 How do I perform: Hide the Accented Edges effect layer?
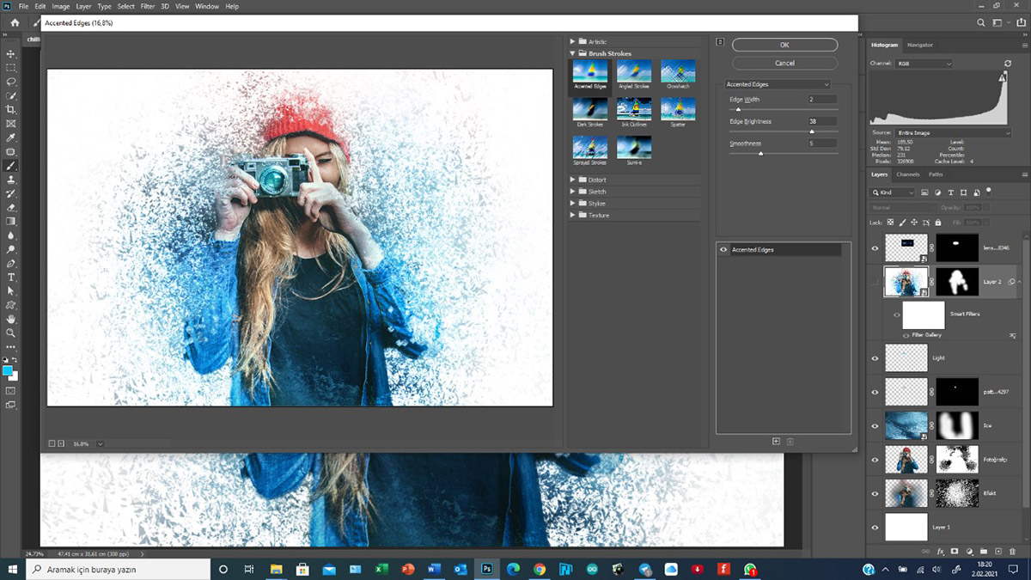point(723,250)
